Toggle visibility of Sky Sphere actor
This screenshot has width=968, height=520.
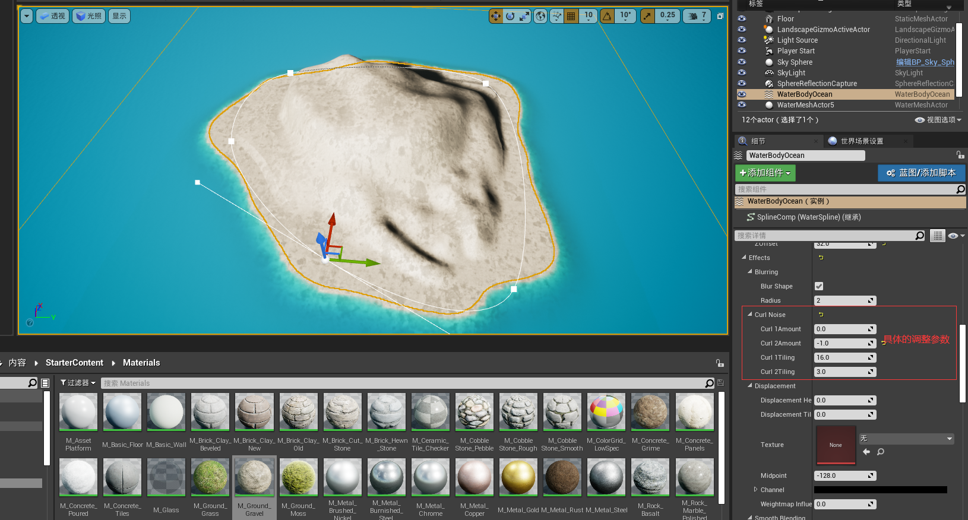[742, 62]
